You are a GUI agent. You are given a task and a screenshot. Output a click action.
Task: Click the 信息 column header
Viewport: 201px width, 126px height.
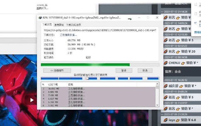click(x=102, y=84)
